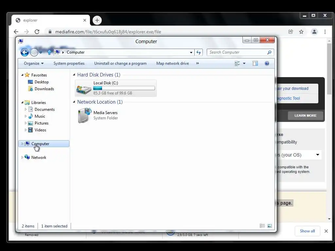Select Downloads under Favorites

[x=44, y=89]
